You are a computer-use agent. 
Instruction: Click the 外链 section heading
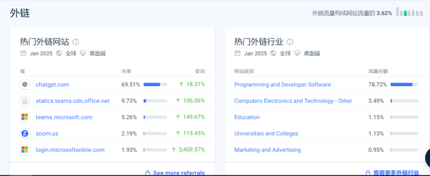tap(20, 13)
